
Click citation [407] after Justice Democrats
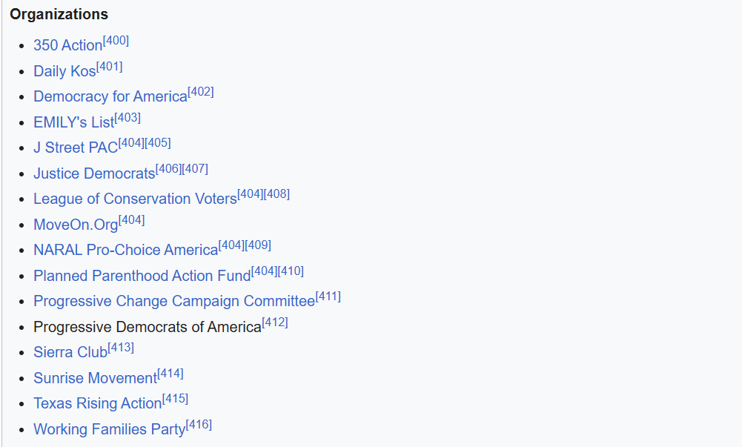196,168
